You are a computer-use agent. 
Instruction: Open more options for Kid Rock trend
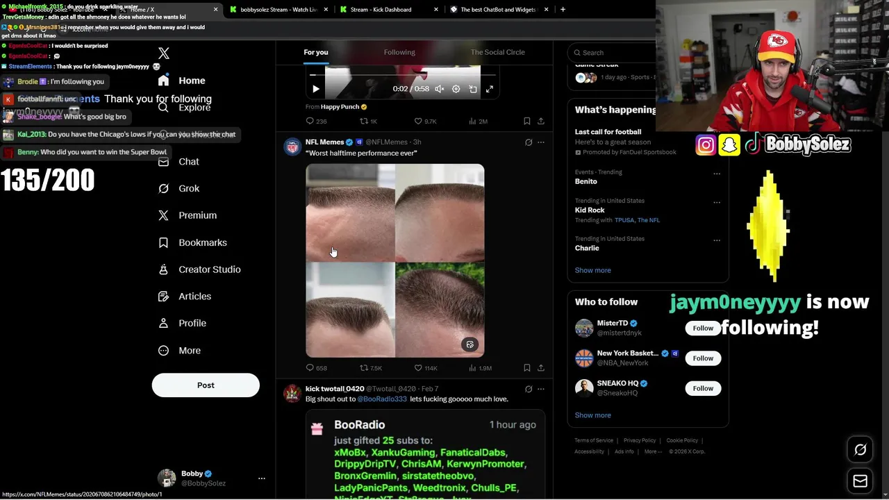[717, 202]
